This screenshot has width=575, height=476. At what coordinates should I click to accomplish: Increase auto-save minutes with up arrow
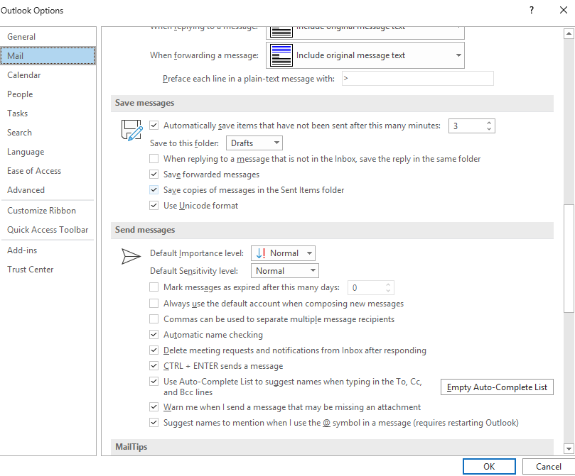(489, 123)
